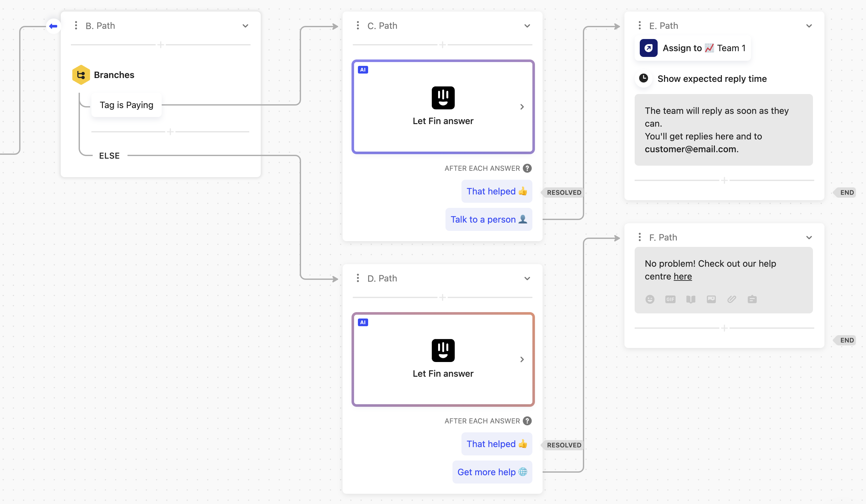This screenshot has height=504, width=866.
Task: Click the B. Path title
Action: click(100, 26)
